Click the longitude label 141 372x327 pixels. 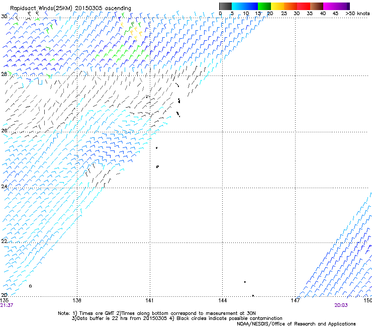pyautogui.click(x=150, y=300)
